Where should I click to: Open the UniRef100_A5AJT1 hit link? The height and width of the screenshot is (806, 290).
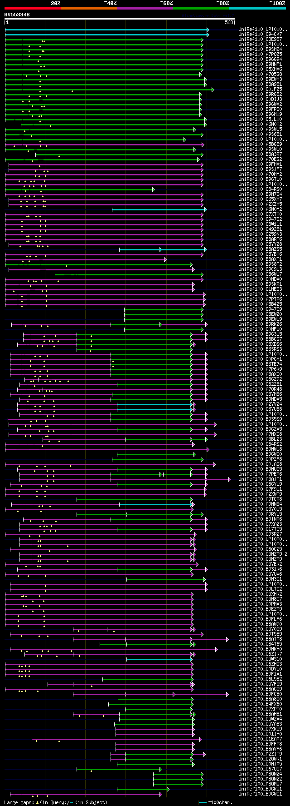click(260, 479)
